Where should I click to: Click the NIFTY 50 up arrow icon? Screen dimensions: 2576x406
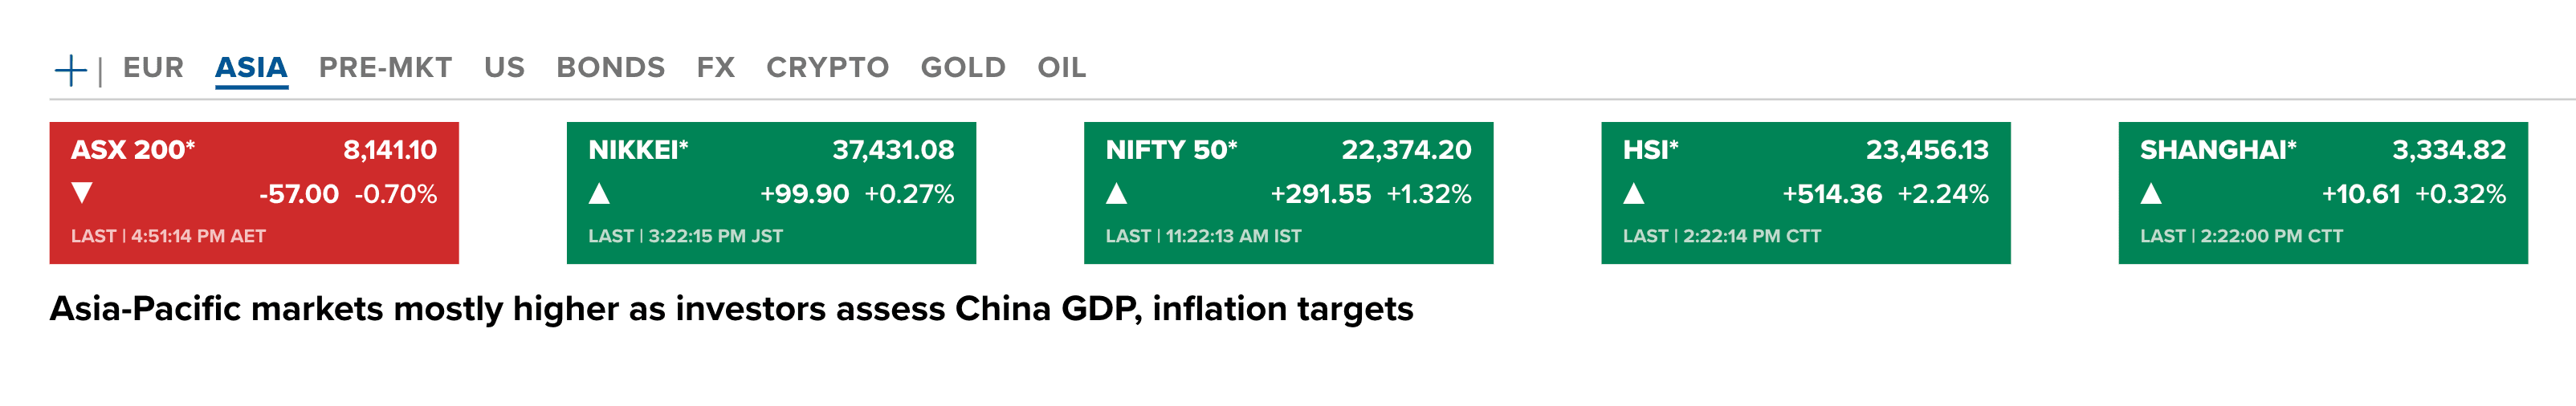pos(1116,193)
